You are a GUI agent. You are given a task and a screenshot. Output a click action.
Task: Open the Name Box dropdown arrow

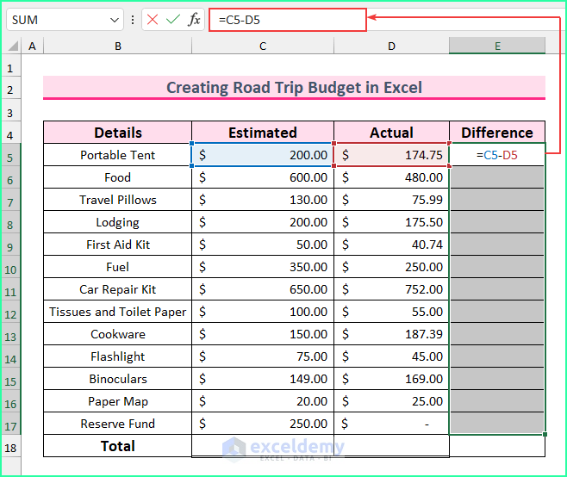(115, 19)
